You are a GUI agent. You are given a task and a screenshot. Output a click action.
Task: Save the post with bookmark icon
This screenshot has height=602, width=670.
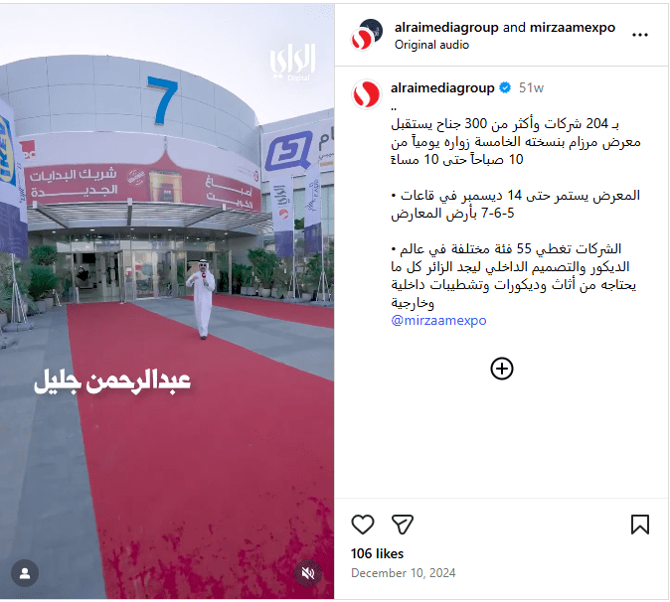click(639, 524)
